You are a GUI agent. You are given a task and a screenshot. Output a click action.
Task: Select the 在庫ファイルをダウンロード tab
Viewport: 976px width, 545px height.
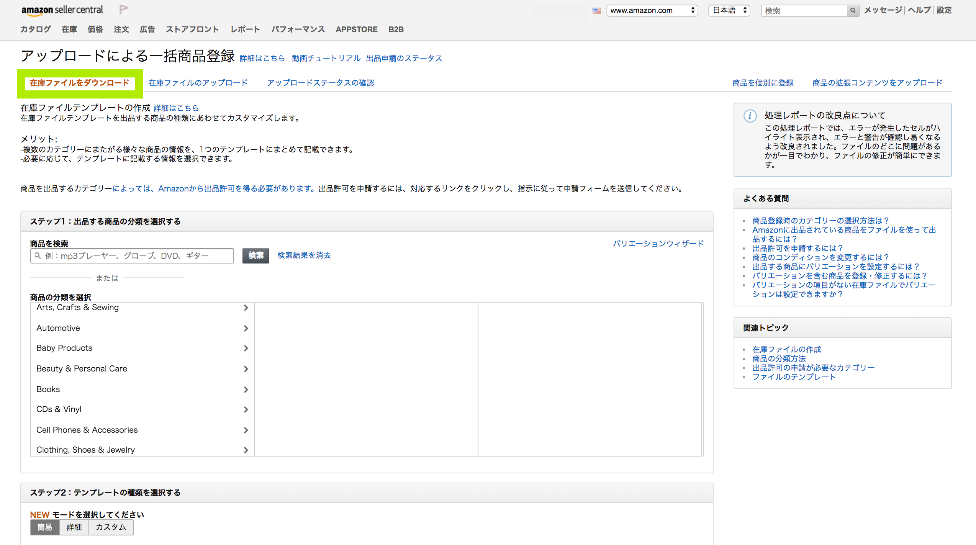pyautogui.click(x=80, y=83)
